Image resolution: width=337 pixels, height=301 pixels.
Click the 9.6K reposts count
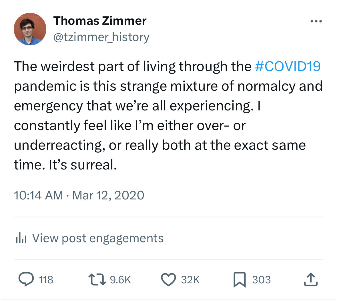pyautogui.click(x=120, y=280)
